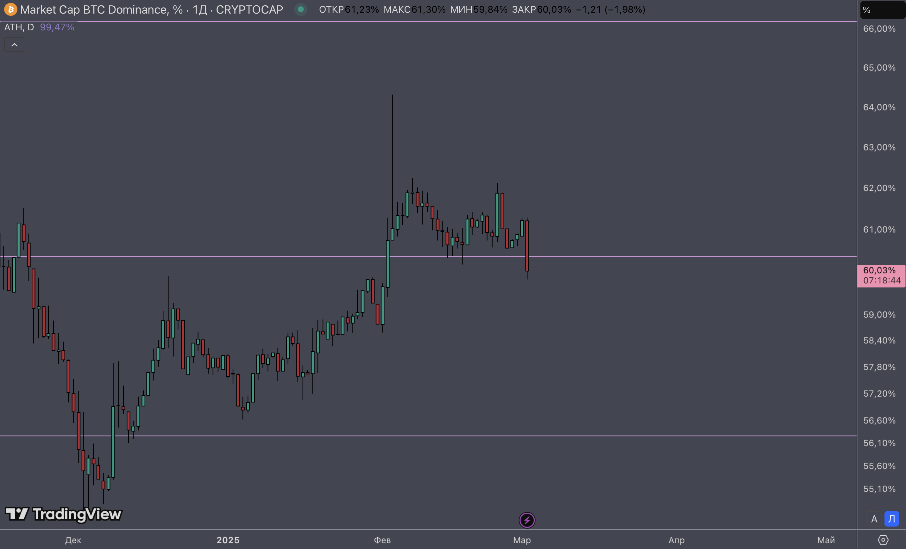Select the ATH, D indicator label

19,27
